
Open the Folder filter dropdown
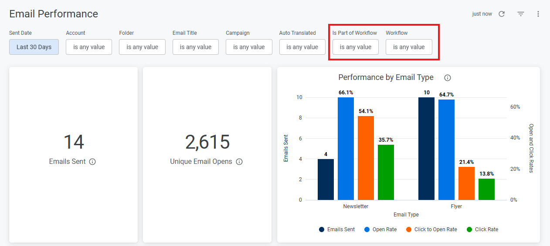tap(142, 47)
